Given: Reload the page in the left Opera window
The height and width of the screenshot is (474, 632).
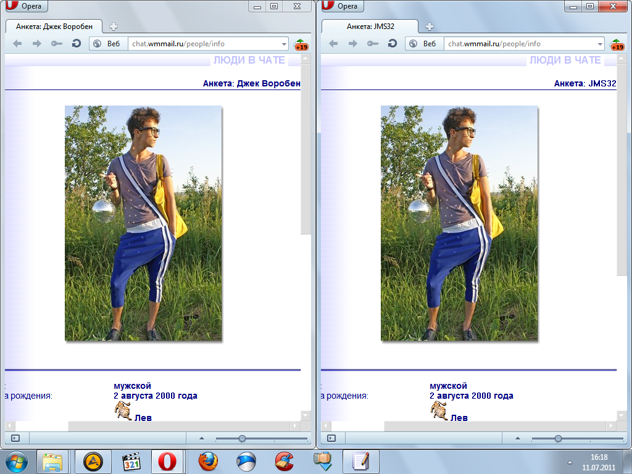Looking at the screenshot, I should (76, 43).
